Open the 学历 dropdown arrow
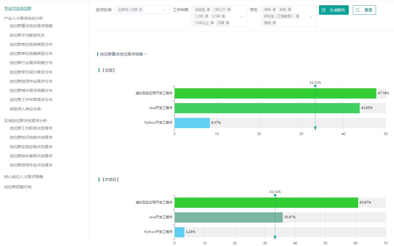 pyautogui.click(x=311, y=16)
